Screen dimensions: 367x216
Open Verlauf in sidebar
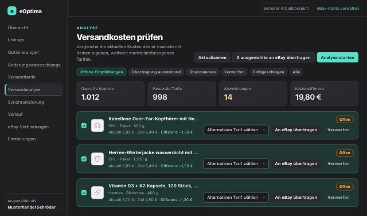[15, 115]
